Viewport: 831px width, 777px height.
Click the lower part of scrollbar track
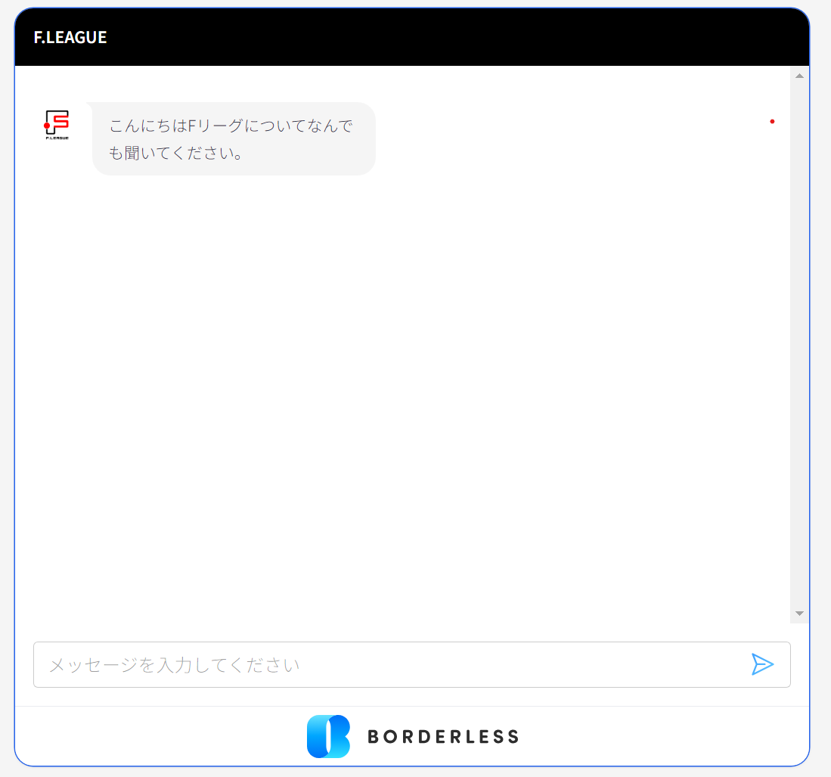pyautogui.click(x=799, y=545)
